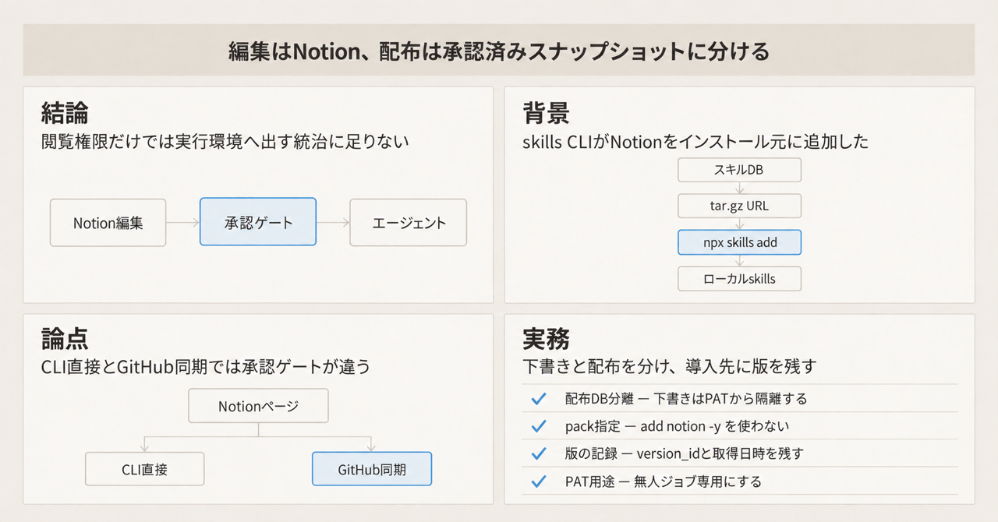
Task: Click text 下書きと配布を分け、導入先に版を残す
Action: pos(670,366)
